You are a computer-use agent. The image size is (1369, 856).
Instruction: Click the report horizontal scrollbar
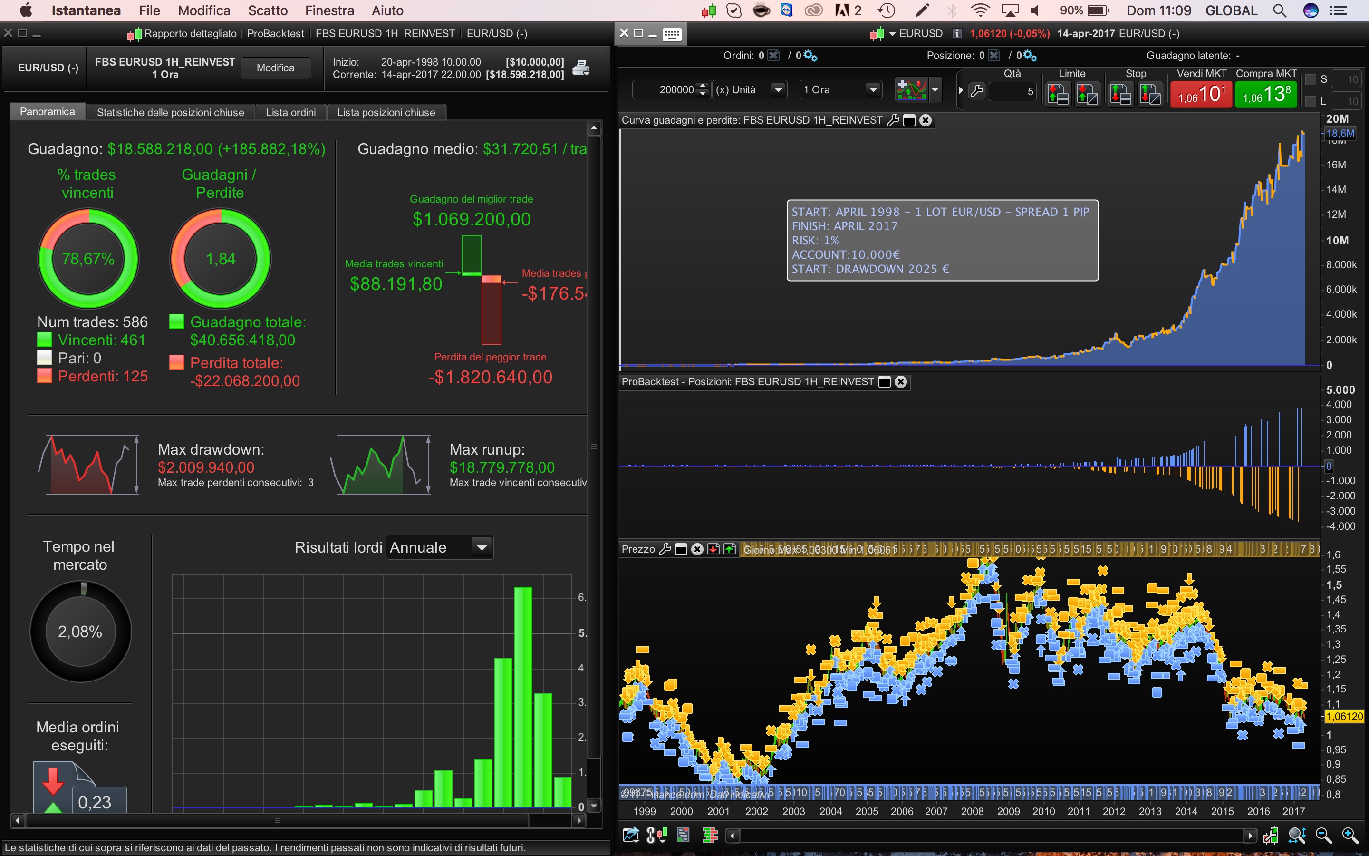point(277,820)
